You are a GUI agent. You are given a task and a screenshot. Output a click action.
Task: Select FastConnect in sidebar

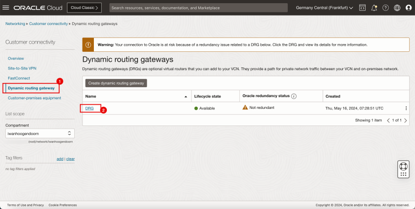pyautogui.click(x=19, y=78)
